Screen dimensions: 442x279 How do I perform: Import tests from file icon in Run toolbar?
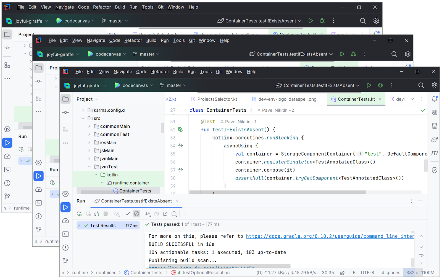[165, 214]
